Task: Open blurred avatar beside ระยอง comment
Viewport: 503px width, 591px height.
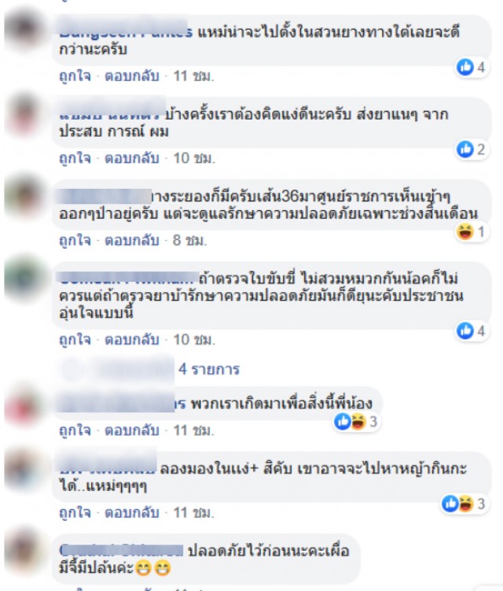Action: click(x=24, y=195)
